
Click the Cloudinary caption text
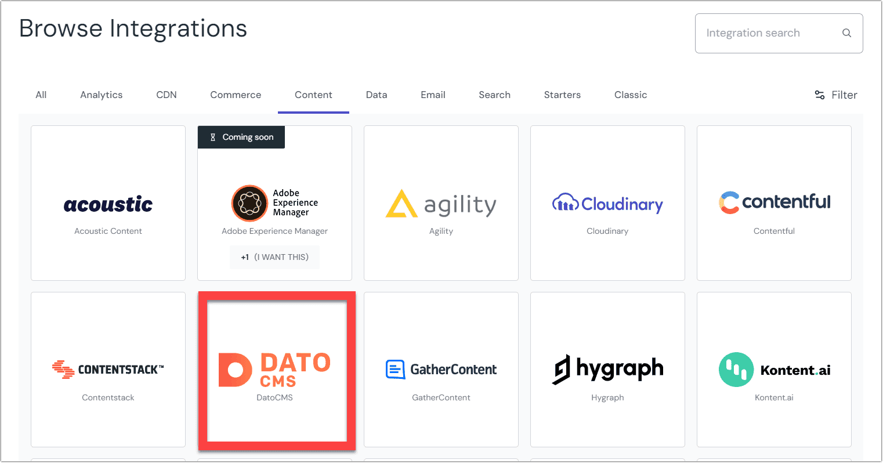(607, 231)
